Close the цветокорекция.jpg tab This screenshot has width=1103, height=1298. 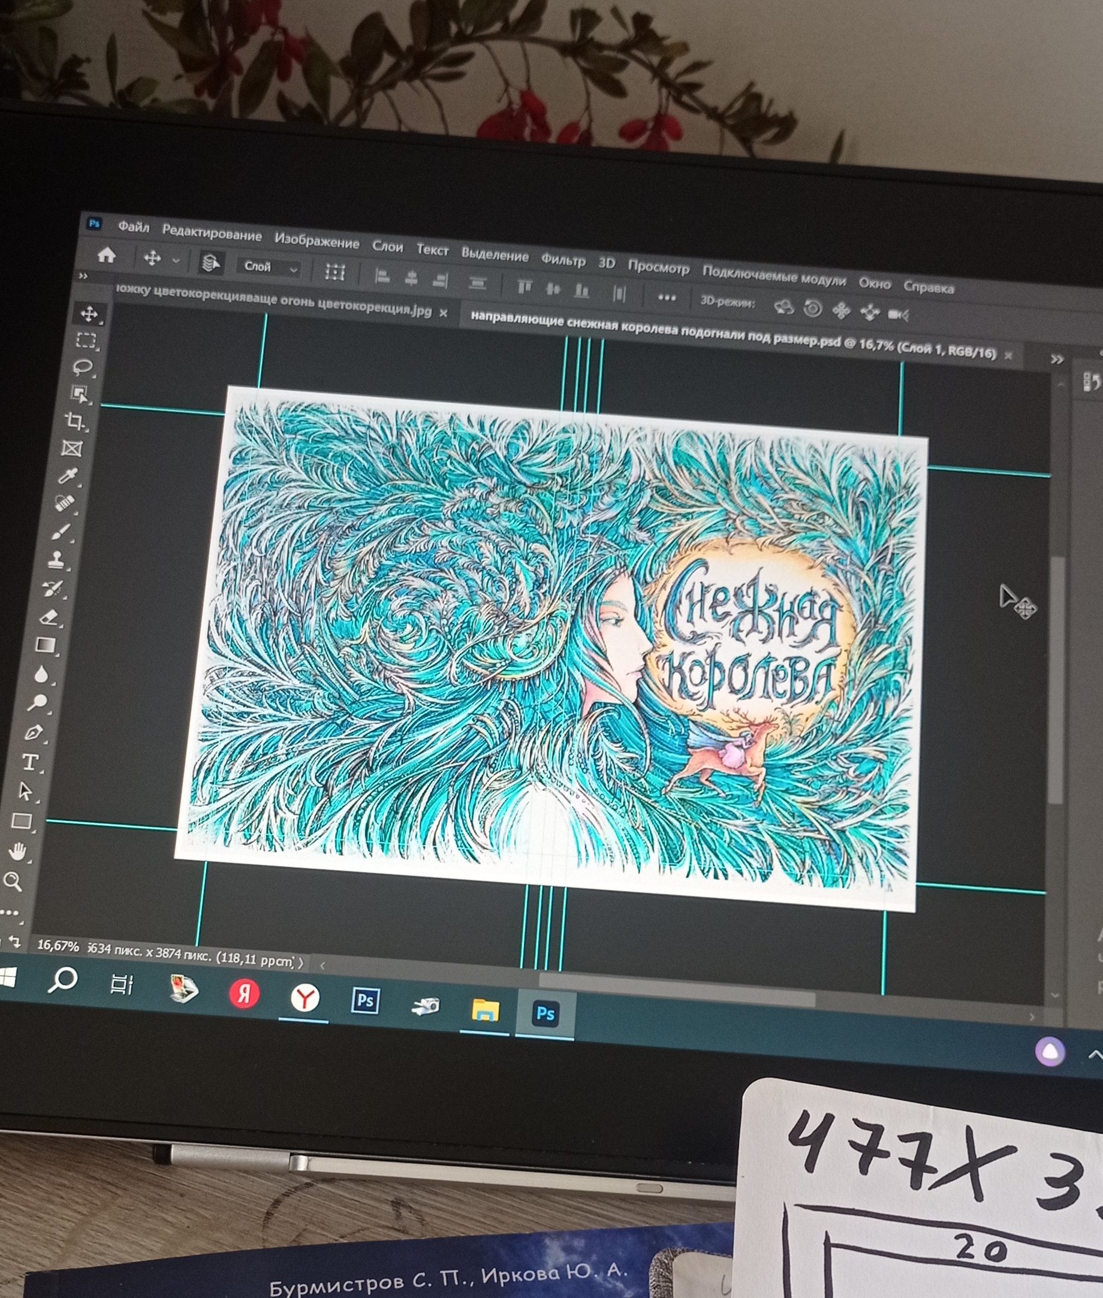click(x=444, y=313)
